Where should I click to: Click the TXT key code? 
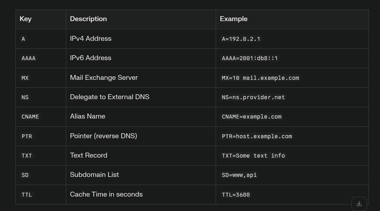pyautogui.click(x=27, y=156)
